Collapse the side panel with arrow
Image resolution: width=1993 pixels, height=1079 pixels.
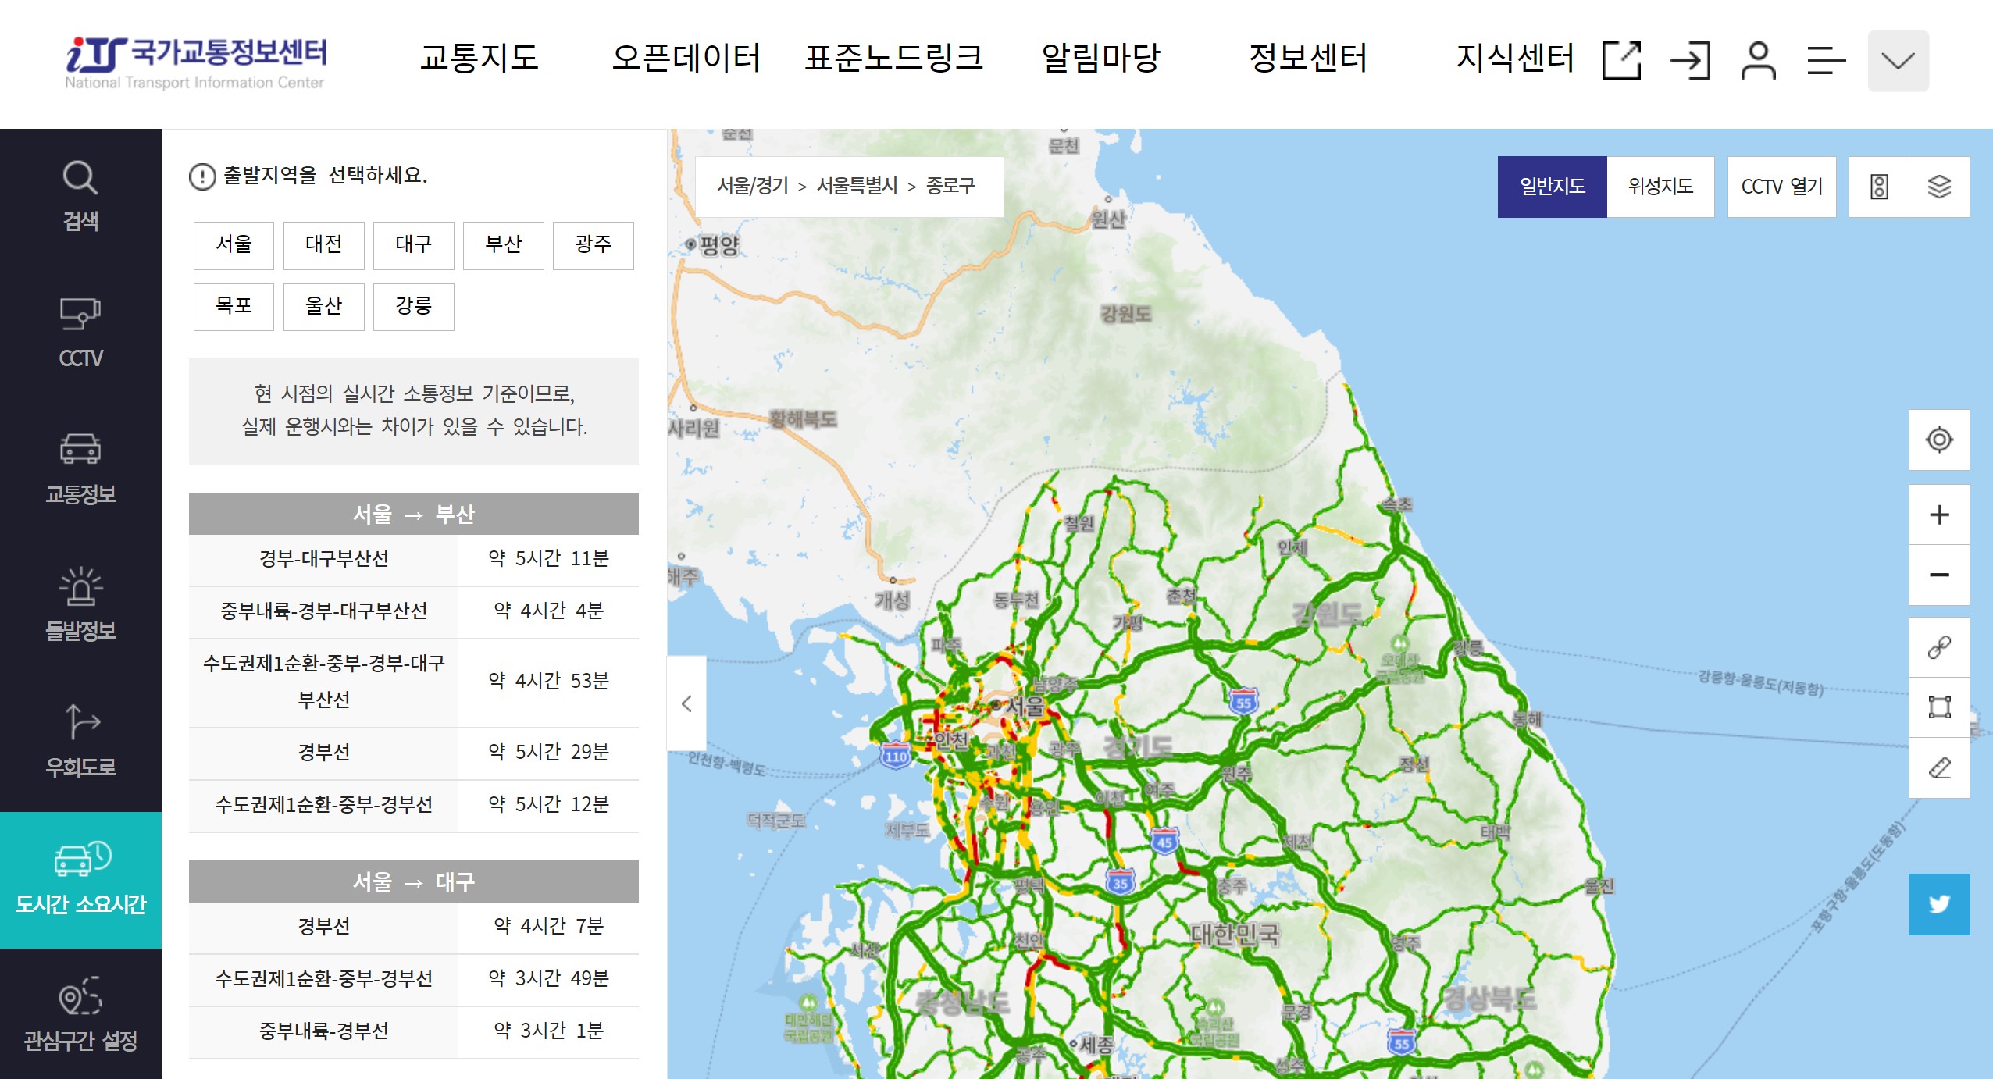[x=686, y=703]
